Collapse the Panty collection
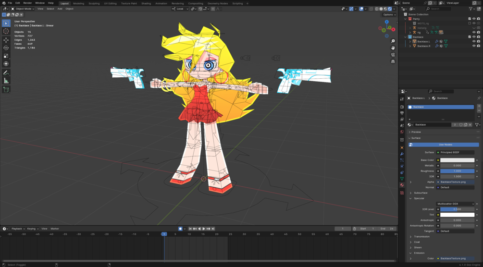Screen dimensions: 483x267 point(405,19)
